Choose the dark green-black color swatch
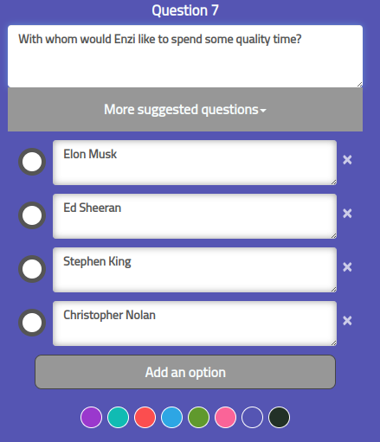 pyautogui.click(x=279, y=417)
